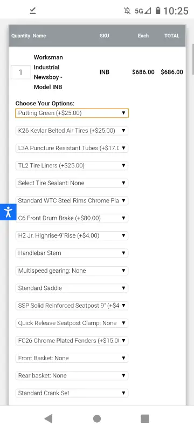The height and width of the screenshot is (432, 194).
Task: Open the Standard Saddle dropdown
Action: (72, 288)
